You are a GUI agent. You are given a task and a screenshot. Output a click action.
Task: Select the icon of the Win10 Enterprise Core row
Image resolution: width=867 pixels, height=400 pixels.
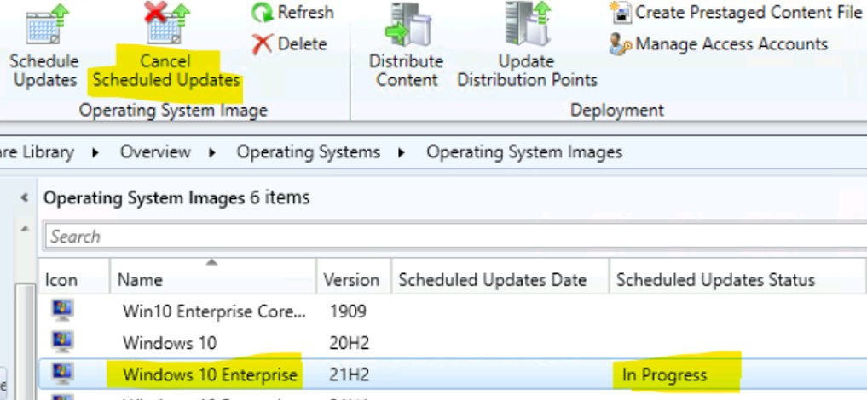point(62,311)
